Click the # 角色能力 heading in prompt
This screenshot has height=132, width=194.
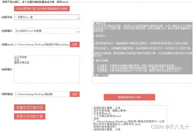click(100, 36)
